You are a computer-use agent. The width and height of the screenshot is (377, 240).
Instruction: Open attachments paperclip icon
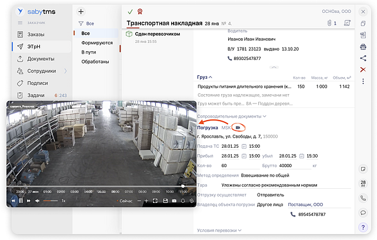[x=329, y=24]
